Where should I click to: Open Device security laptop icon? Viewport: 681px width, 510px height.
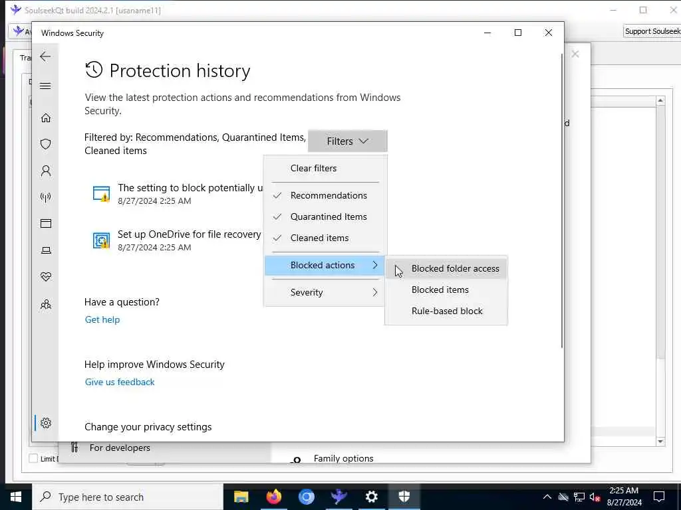point(46,250)
